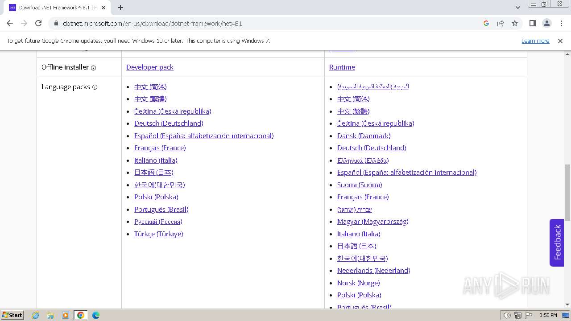Select Ελληνικά runtime language pack
The height and width of the screenshot is (321, 571).
coord(363,160)
